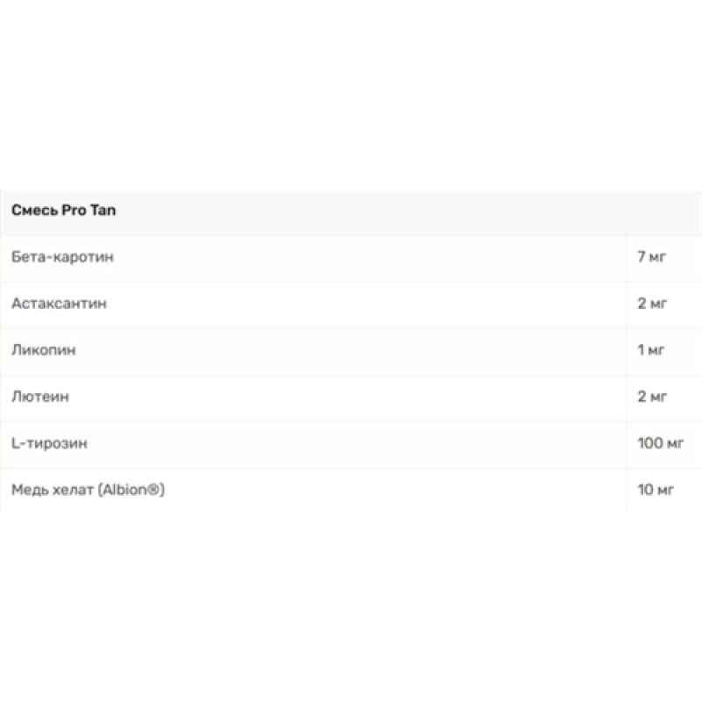Select the L-тирозин ingredient label
This screenshot has width=702, height=702.
[x=49, y=443]
